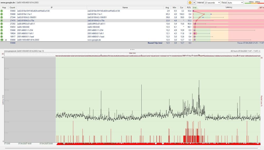Open the Interval 2,5 seconds dropdown
Viewport: 264px width, 150px height.
(212, 2)
